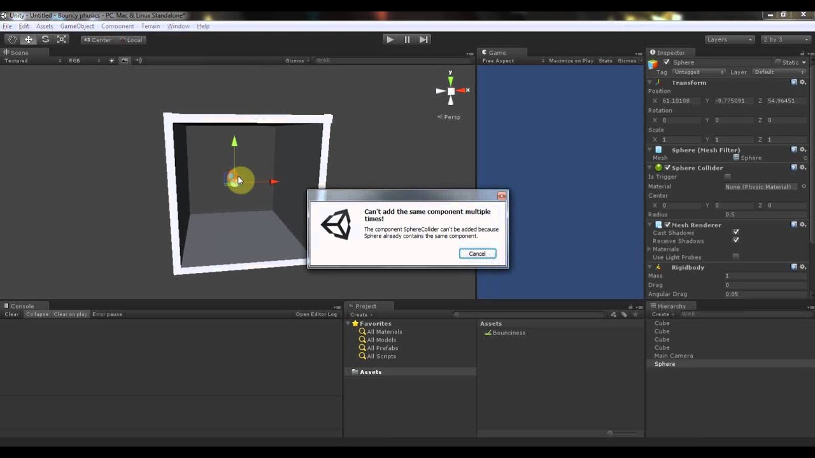Select the Scale tool

(x=62, y=39)
